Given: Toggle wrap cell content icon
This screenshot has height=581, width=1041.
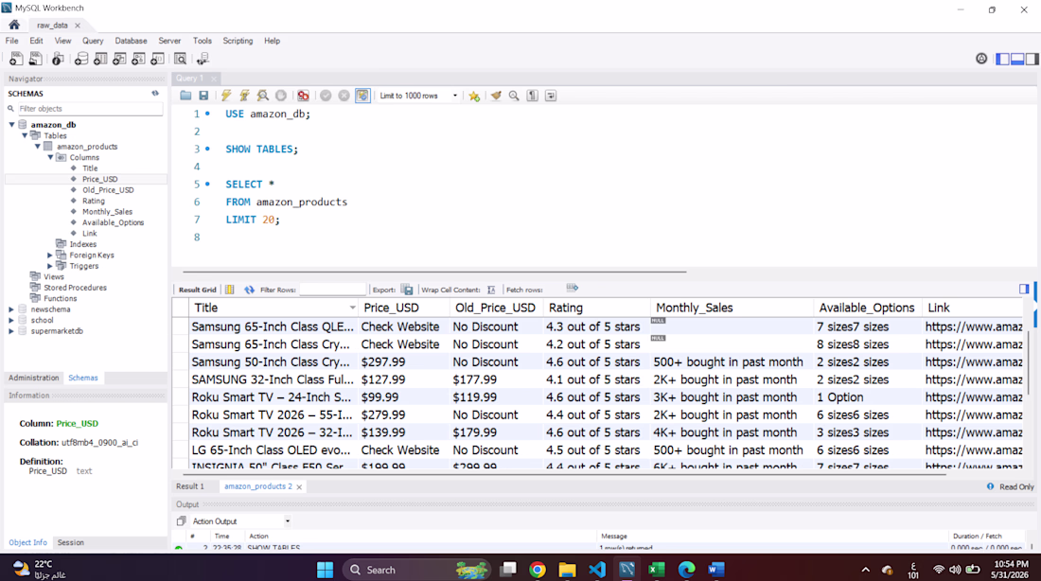Looking at the screenshot, I should click(x=491, y=290).
